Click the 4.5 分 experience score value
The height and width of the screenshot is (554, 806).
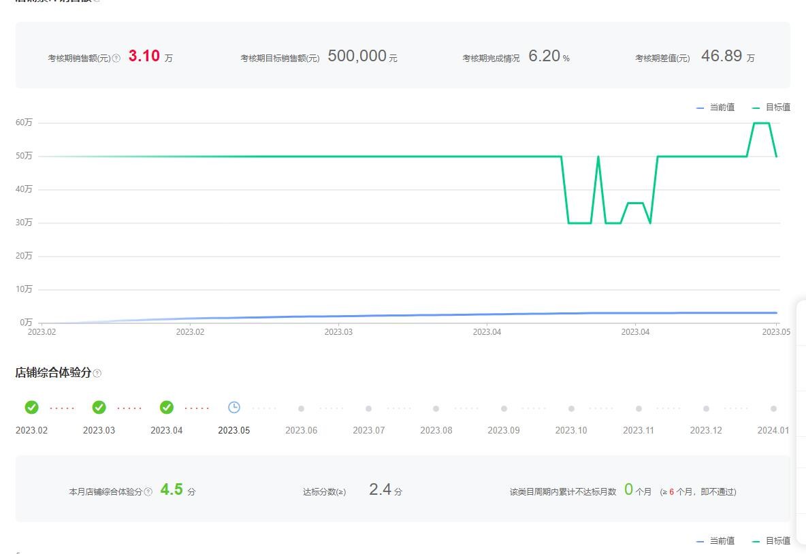178,489
